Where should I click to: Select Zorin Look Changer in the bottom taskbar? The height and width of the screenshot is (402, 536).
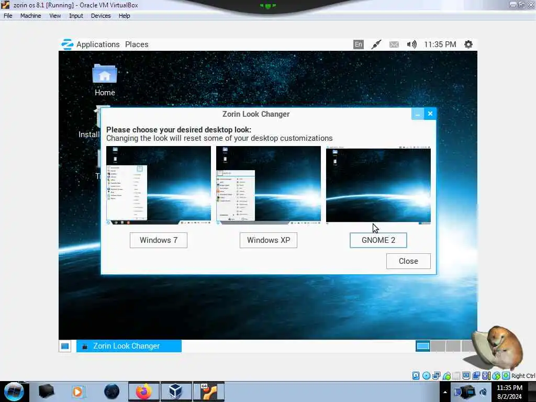pos(129,346)
